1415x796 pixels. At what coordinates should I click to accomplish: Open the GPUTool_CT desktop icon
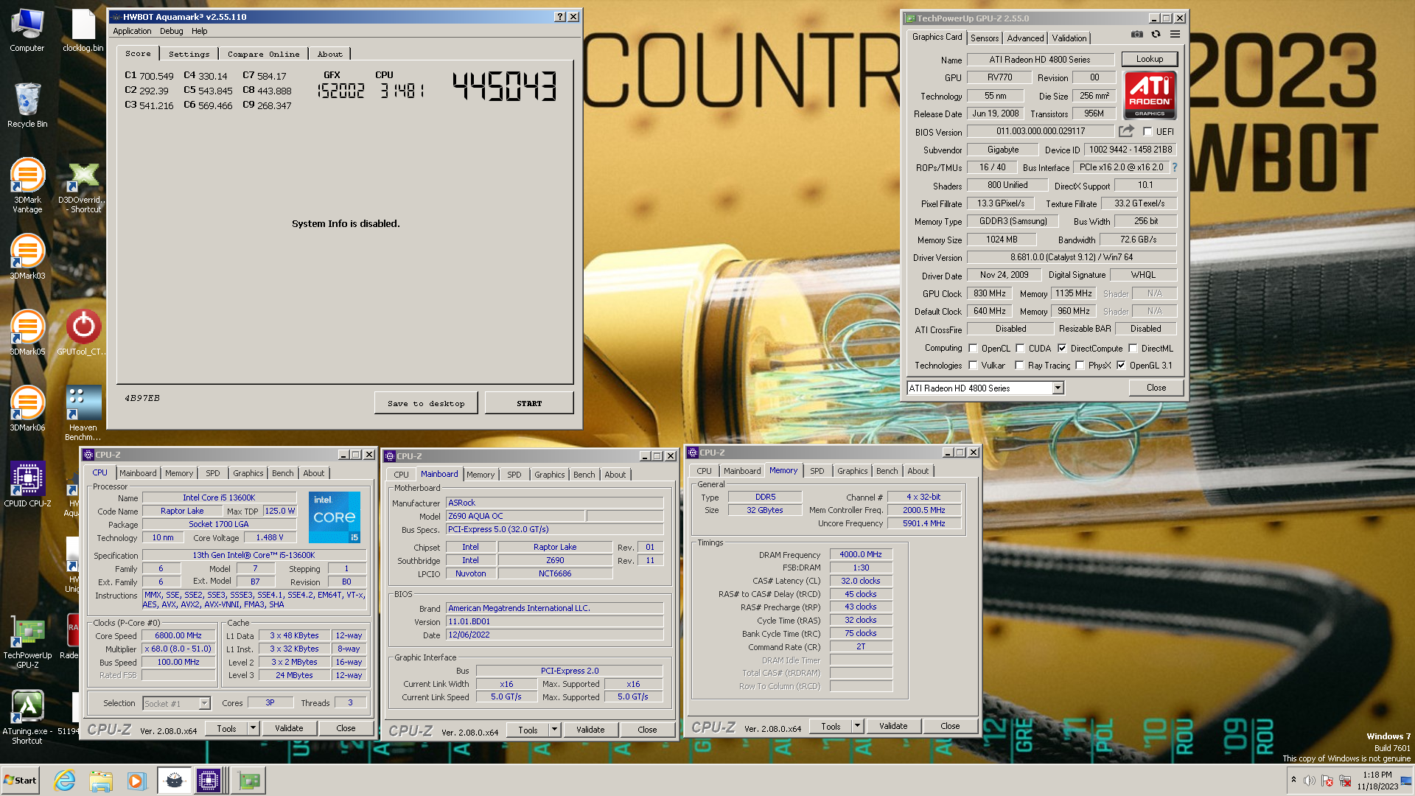pos(83,332)
